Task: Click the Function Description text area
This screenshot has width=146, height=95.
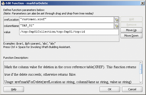Action: coord(72,73)
